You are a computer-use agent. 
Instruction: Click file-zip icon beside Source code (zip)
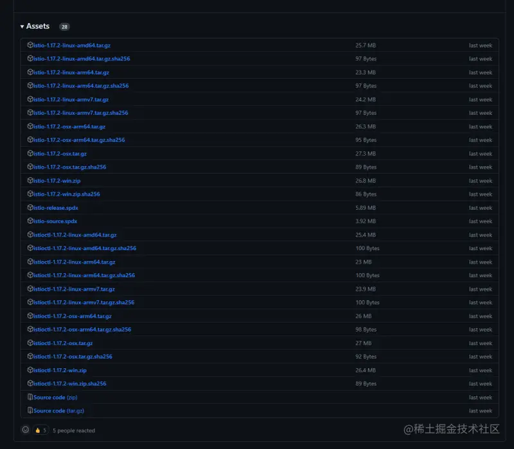[x=30, y=398]
